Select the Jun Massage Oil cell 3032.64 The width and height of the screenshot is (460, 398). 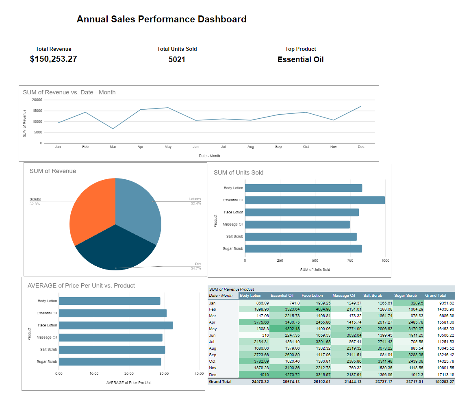tap(347, 335)
